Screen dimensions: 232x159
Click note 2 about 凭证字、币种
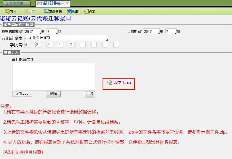(x=62, y=122)
